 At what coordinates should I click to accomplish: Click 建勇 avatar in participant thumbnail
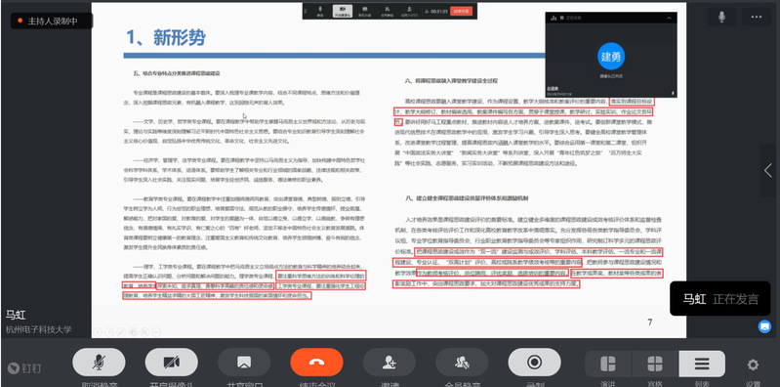tap(611, 57)
